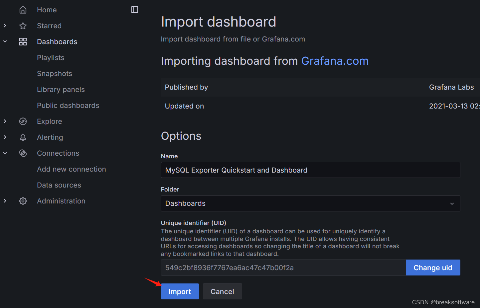Click the Explore compass icon
The height and width of the screenshot is (308, 480).
coord(23,121)
